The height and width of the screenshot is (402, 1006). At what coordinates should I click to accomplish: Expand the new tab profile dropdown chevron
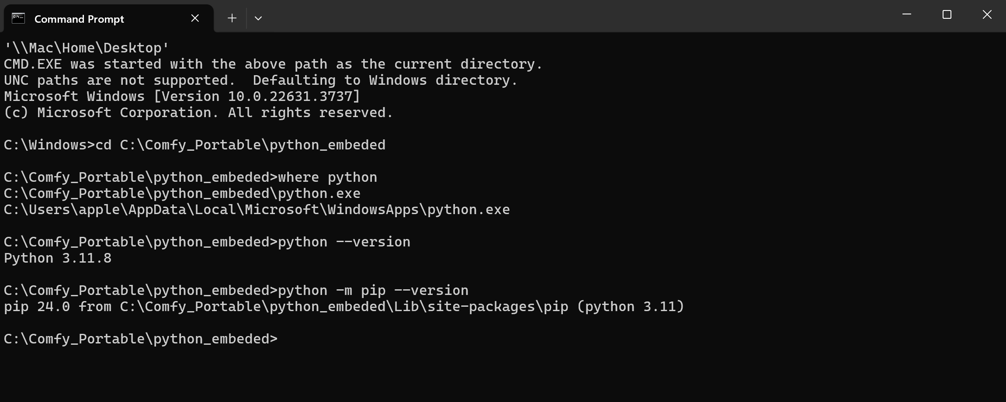[x=258, y=18]
